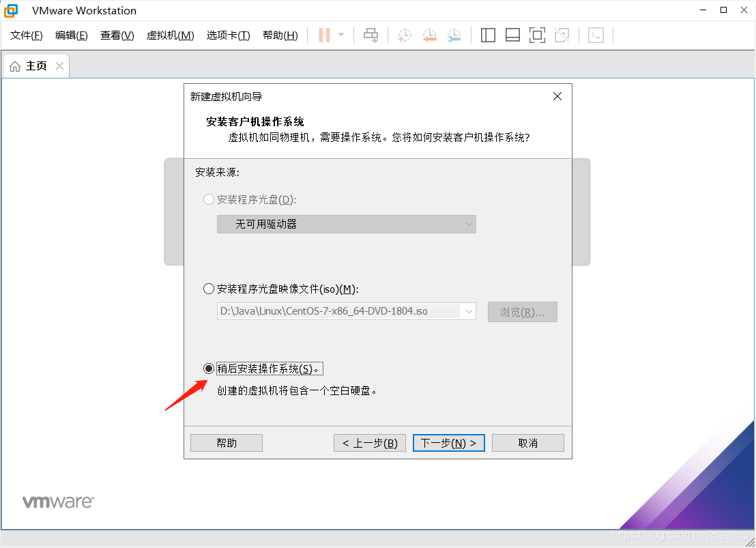The image size is (756, 548).
Task: Click the send Ctrl+Alt+Del toolbar icon
Action: 370,35
